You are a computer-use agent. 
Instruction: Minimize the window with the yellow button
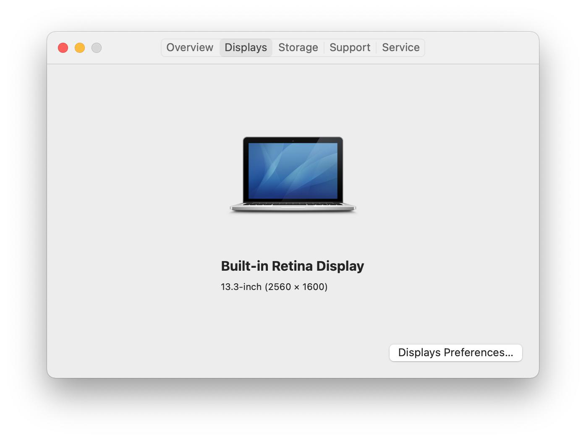80,48
